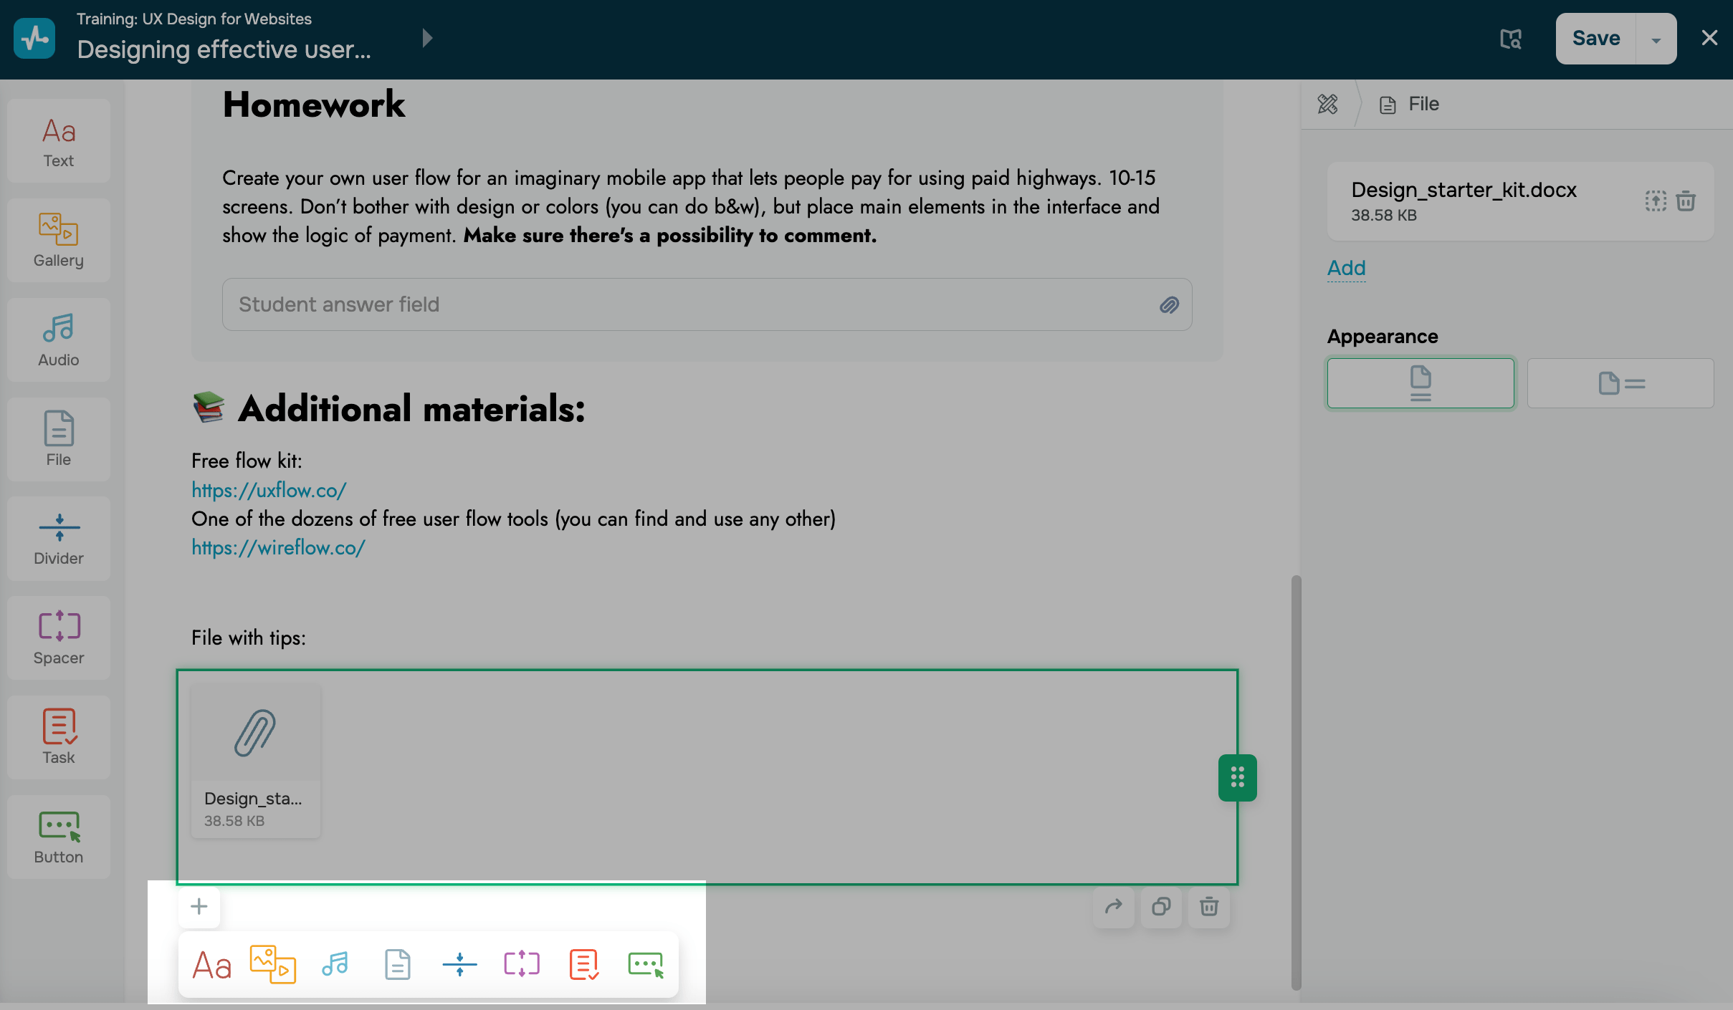1733x1010 pixels.
Task: Choose the Spacer block in sidebar
Action: click(58, 638)
